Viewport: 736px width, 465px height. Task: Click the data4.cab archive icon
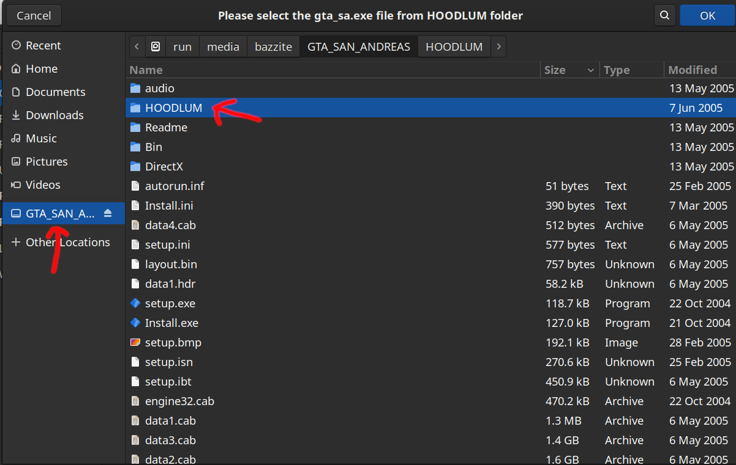coord(135,225)
